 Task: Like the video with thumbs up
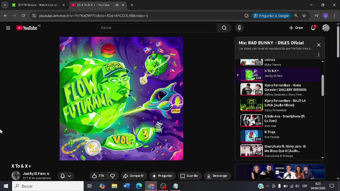[x=98, y=176]
